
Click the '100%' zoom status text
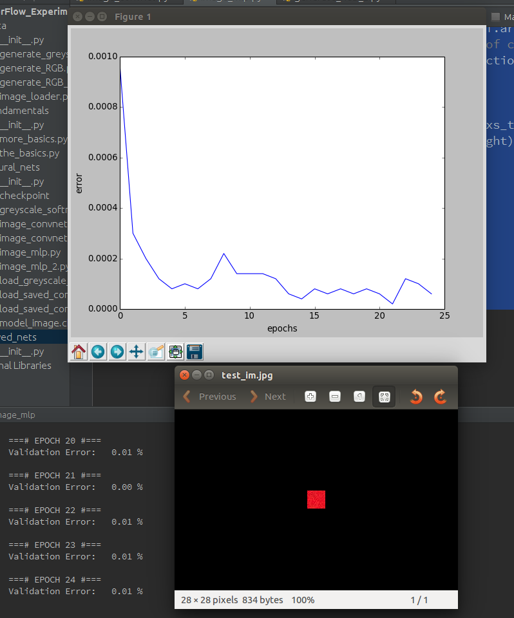pyautogui.click(x=303, y=600)
